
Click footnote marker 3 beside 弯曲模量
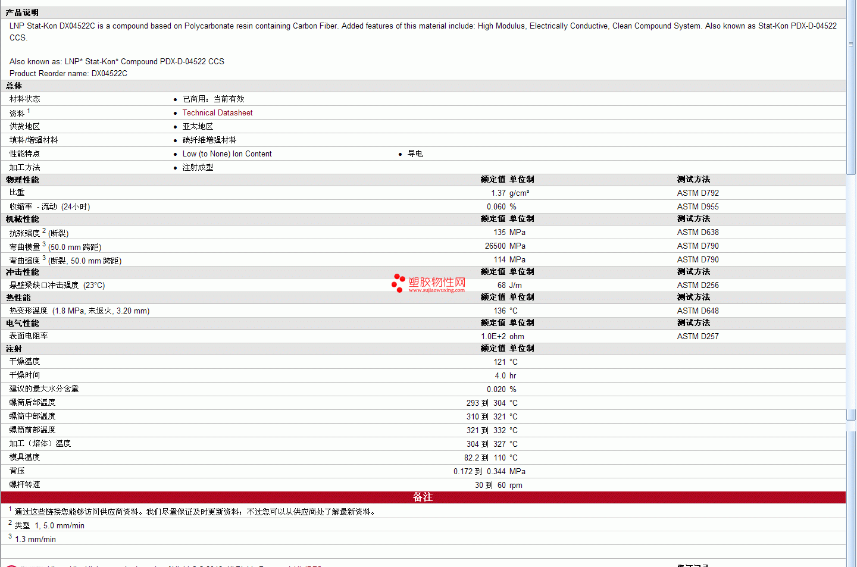pyautogui.click(x=44, y=244)
